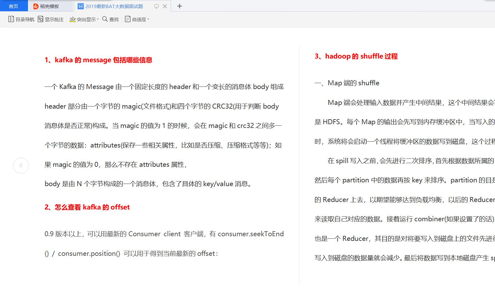Screen dimensions: 495x291
Task: Close the 2019最新BAT大数据面试题 tab
Action: [x=165, y=6]
